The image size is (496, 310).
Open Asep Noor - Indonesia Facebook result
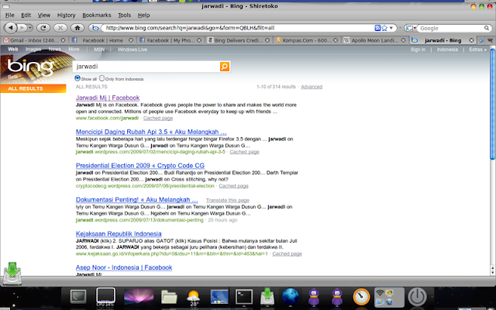tap(124, 267)
